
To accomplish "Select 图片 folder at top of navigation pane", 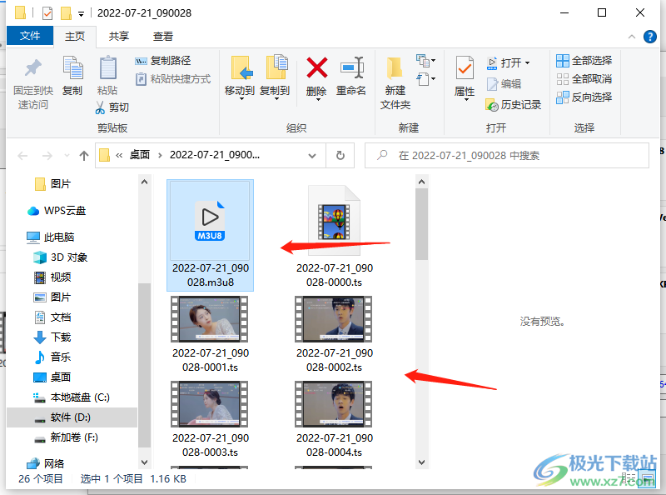I will click(53, 184).
